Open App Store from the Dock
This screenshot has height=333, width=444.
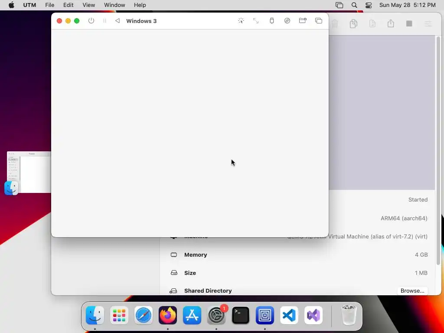[x=192, y=315]
